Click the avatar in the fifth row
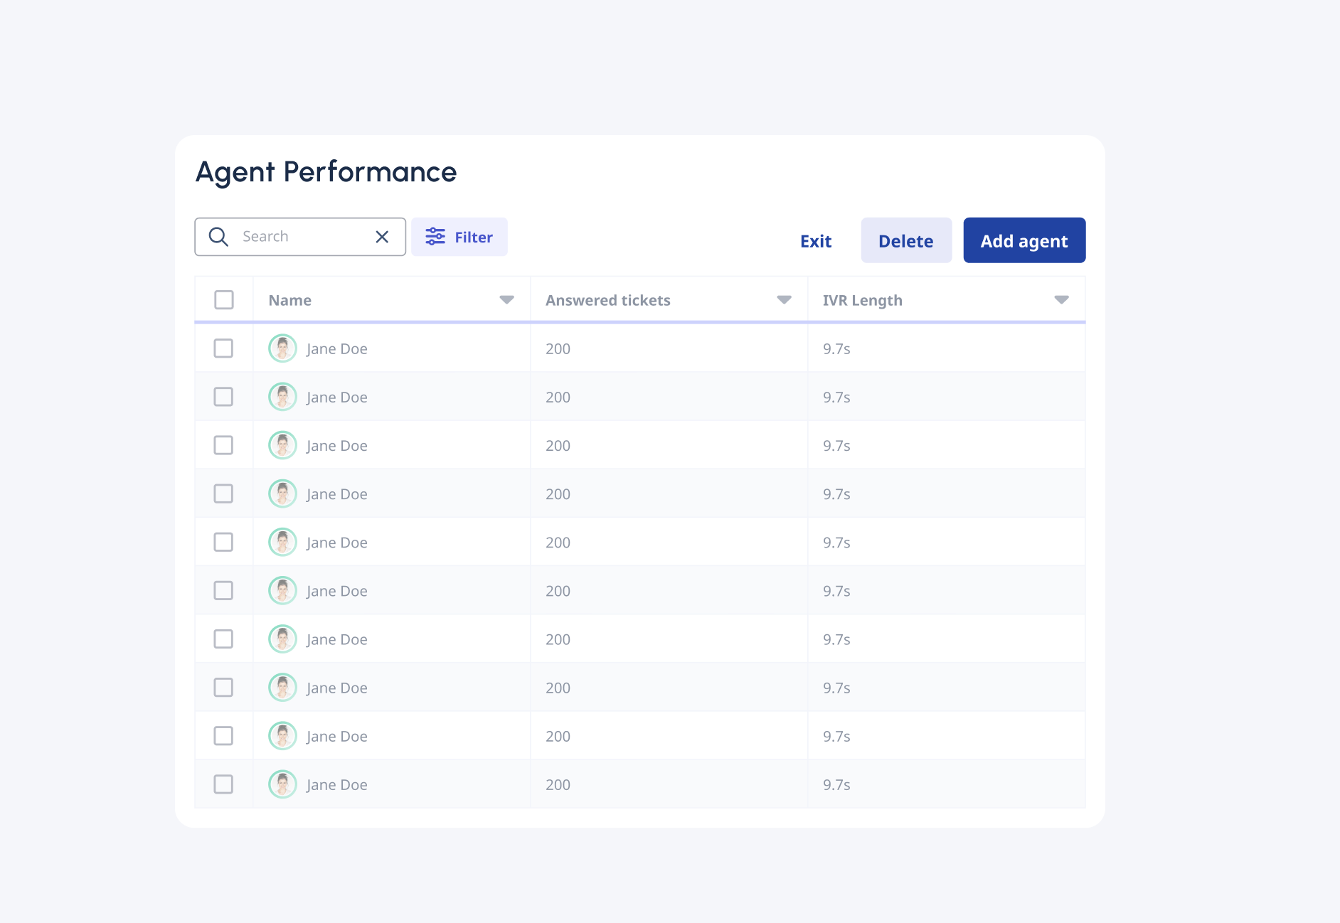This screenshot has height=923, width=1340. [x=282, y=542]
